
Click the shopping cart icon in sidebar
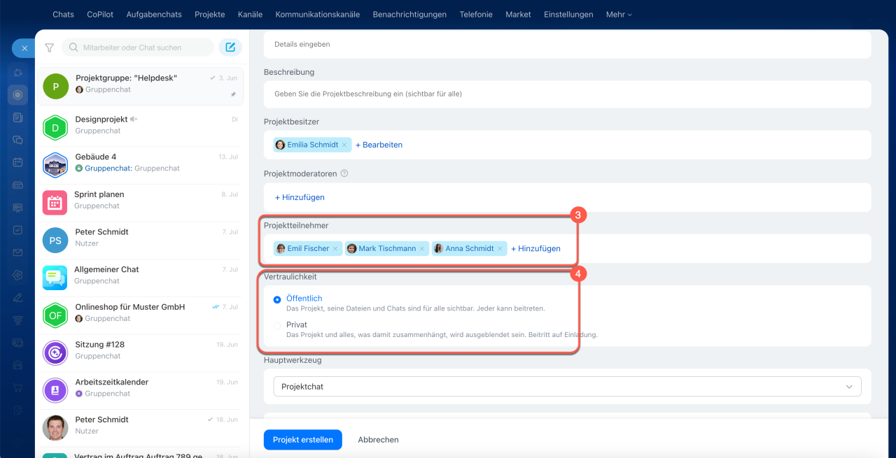[17, 387]
